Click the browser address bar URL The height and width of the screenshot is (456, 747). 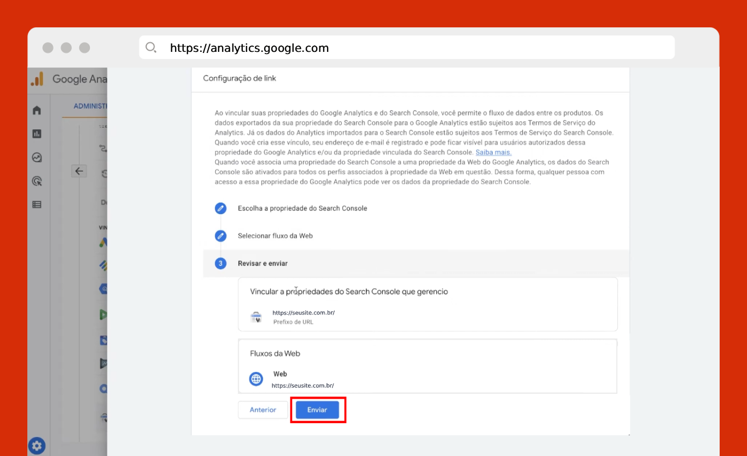(249, 48)
